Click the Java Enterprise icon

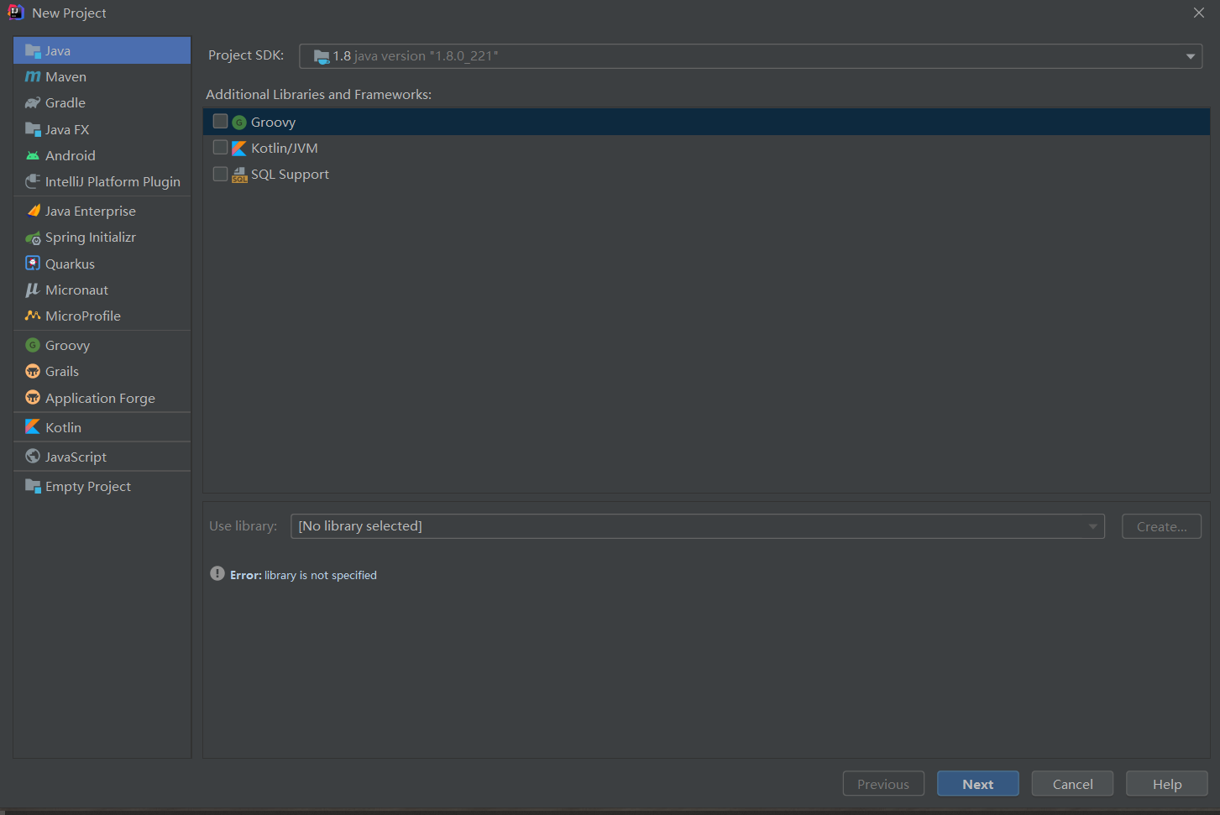tap(33, 211)
